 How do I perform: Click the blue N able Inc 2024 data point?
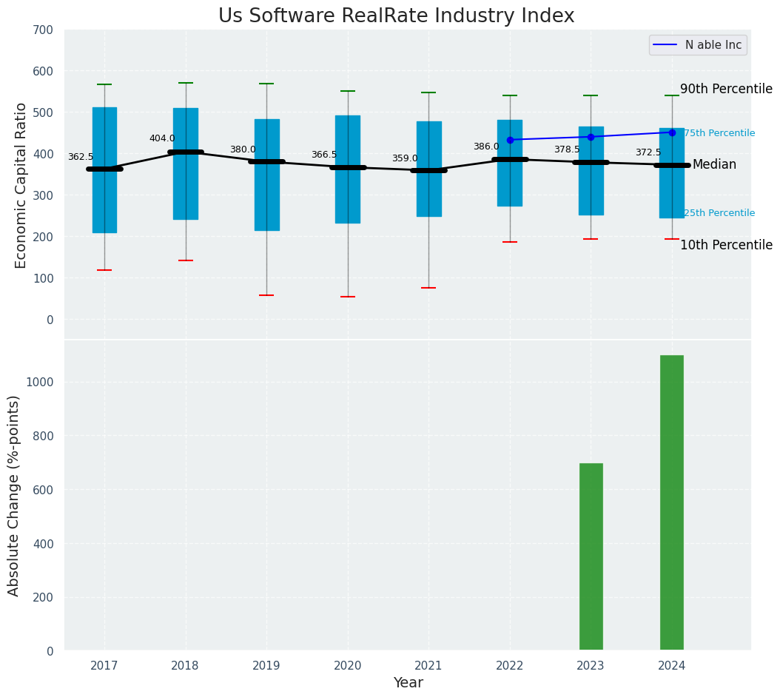pyautogui.click(x=672, y=132)
